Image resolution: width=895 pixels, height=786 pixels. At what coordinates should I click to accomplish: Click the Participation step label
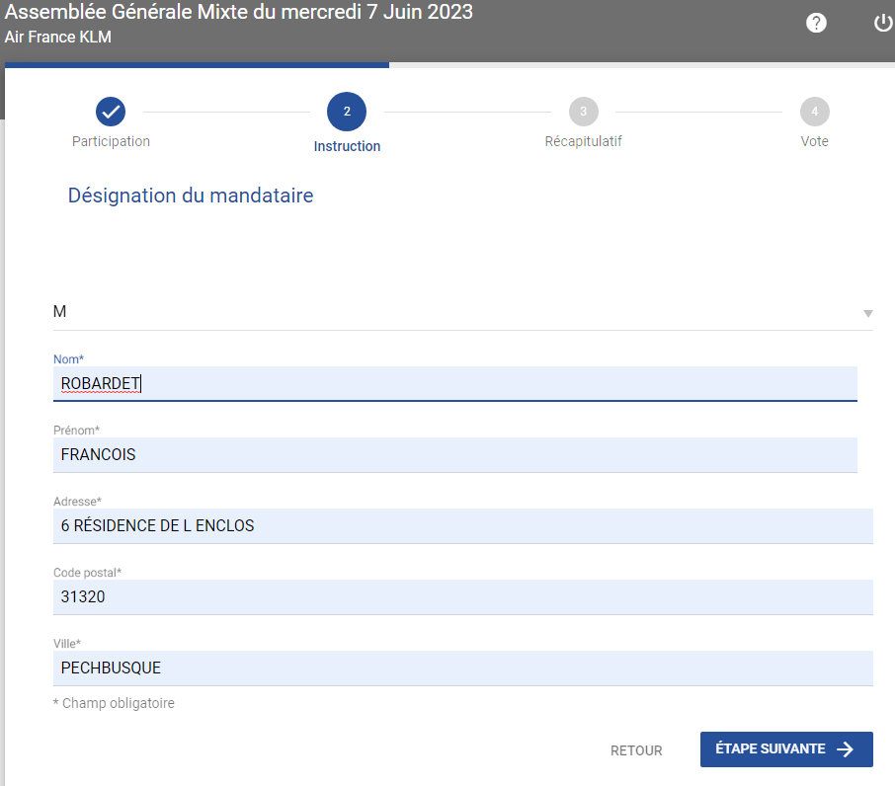pos(111,141)
